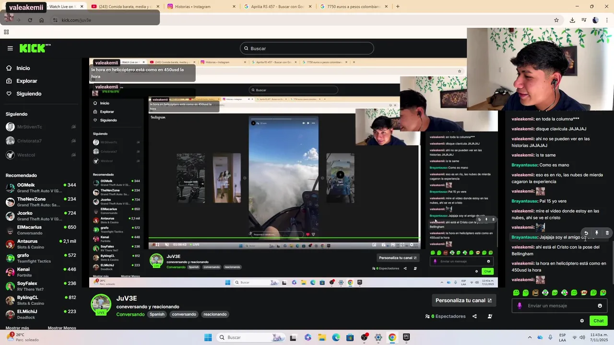614x345 pixels.
Task: Open Windows Settings from taskbar
Action: pyautogui.click(x=378, y=337)
